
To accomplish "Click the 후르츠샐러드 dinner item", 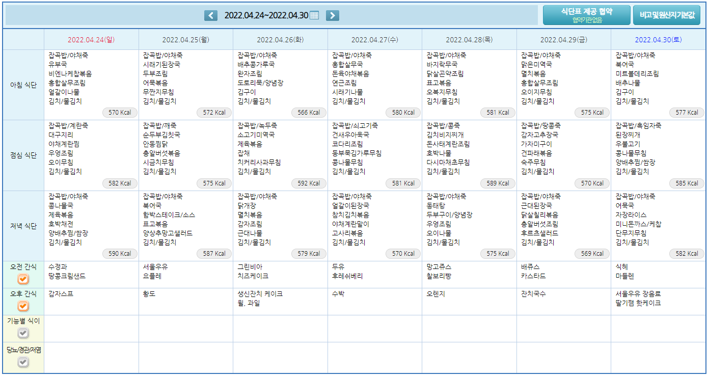I will pyautogui.click(x=540, y=233).
